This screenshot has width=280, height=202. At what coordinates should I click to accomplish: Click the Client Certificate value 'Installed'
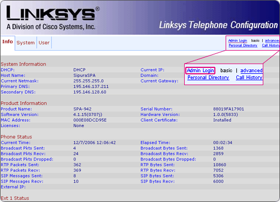click(222, 120)
